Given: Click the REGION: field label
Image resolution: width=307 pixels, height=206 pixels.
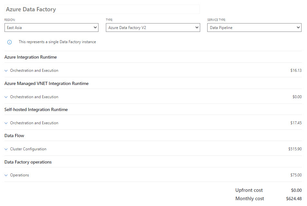Looking at the screenshot, I should (x=10, y=20).
